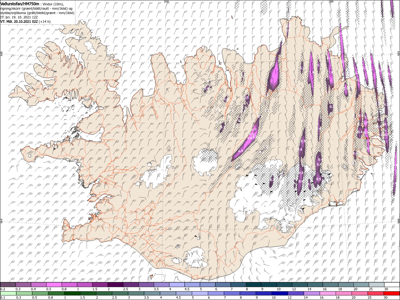Click the 'rigning/skúrir' description line
Viewport: 400px width, 300px height.
click(36, 8)
